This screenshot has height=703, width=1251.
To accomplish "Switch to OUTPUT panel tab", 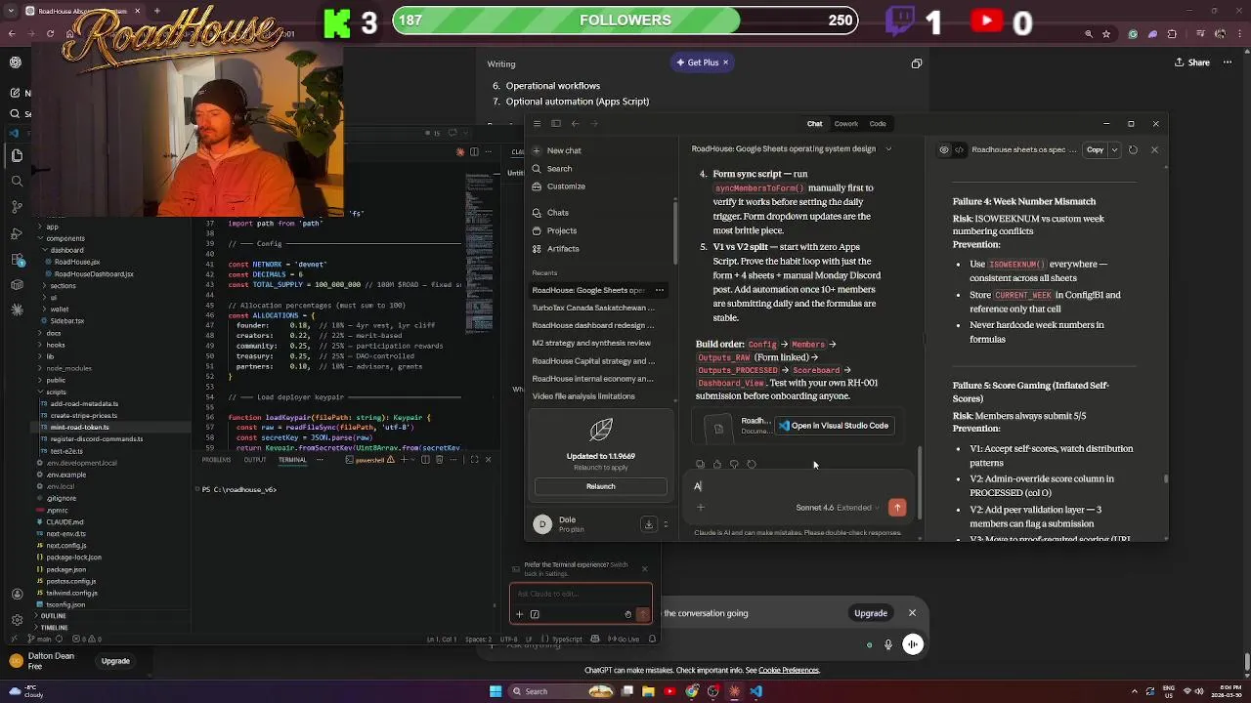I will [x=255, y=460].
